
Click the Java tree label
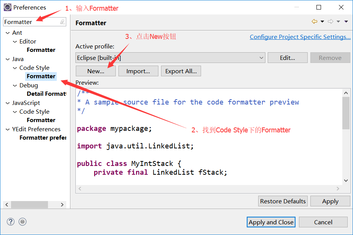click(x=18, y=59)
